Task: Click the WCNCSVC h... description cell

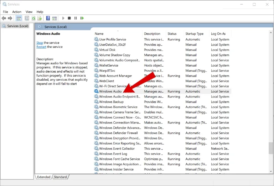Action: pyautogui.click(x=153, y=117)
